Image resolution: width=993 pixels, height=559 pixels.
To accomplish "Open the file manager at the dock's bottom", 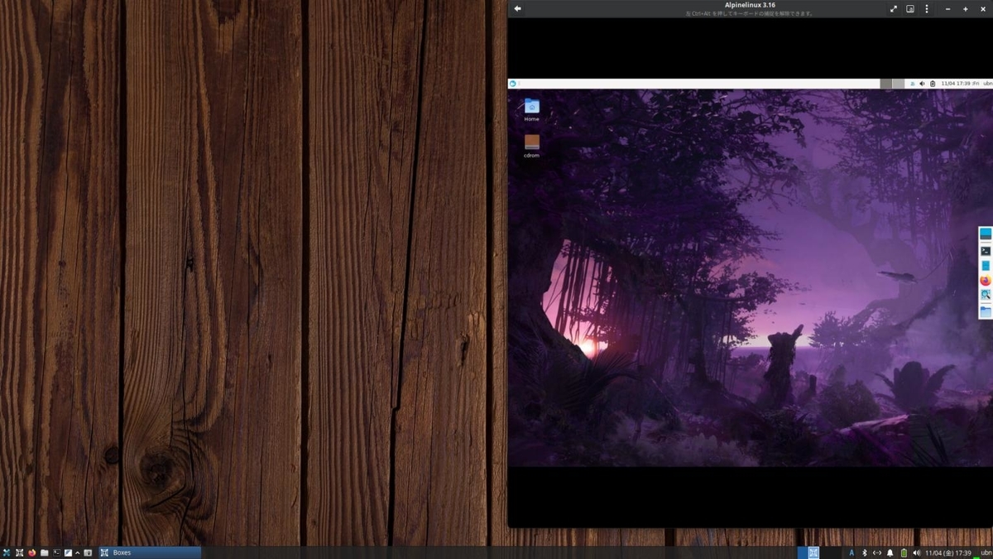I will pyautogui.click(x=986, y=311).
